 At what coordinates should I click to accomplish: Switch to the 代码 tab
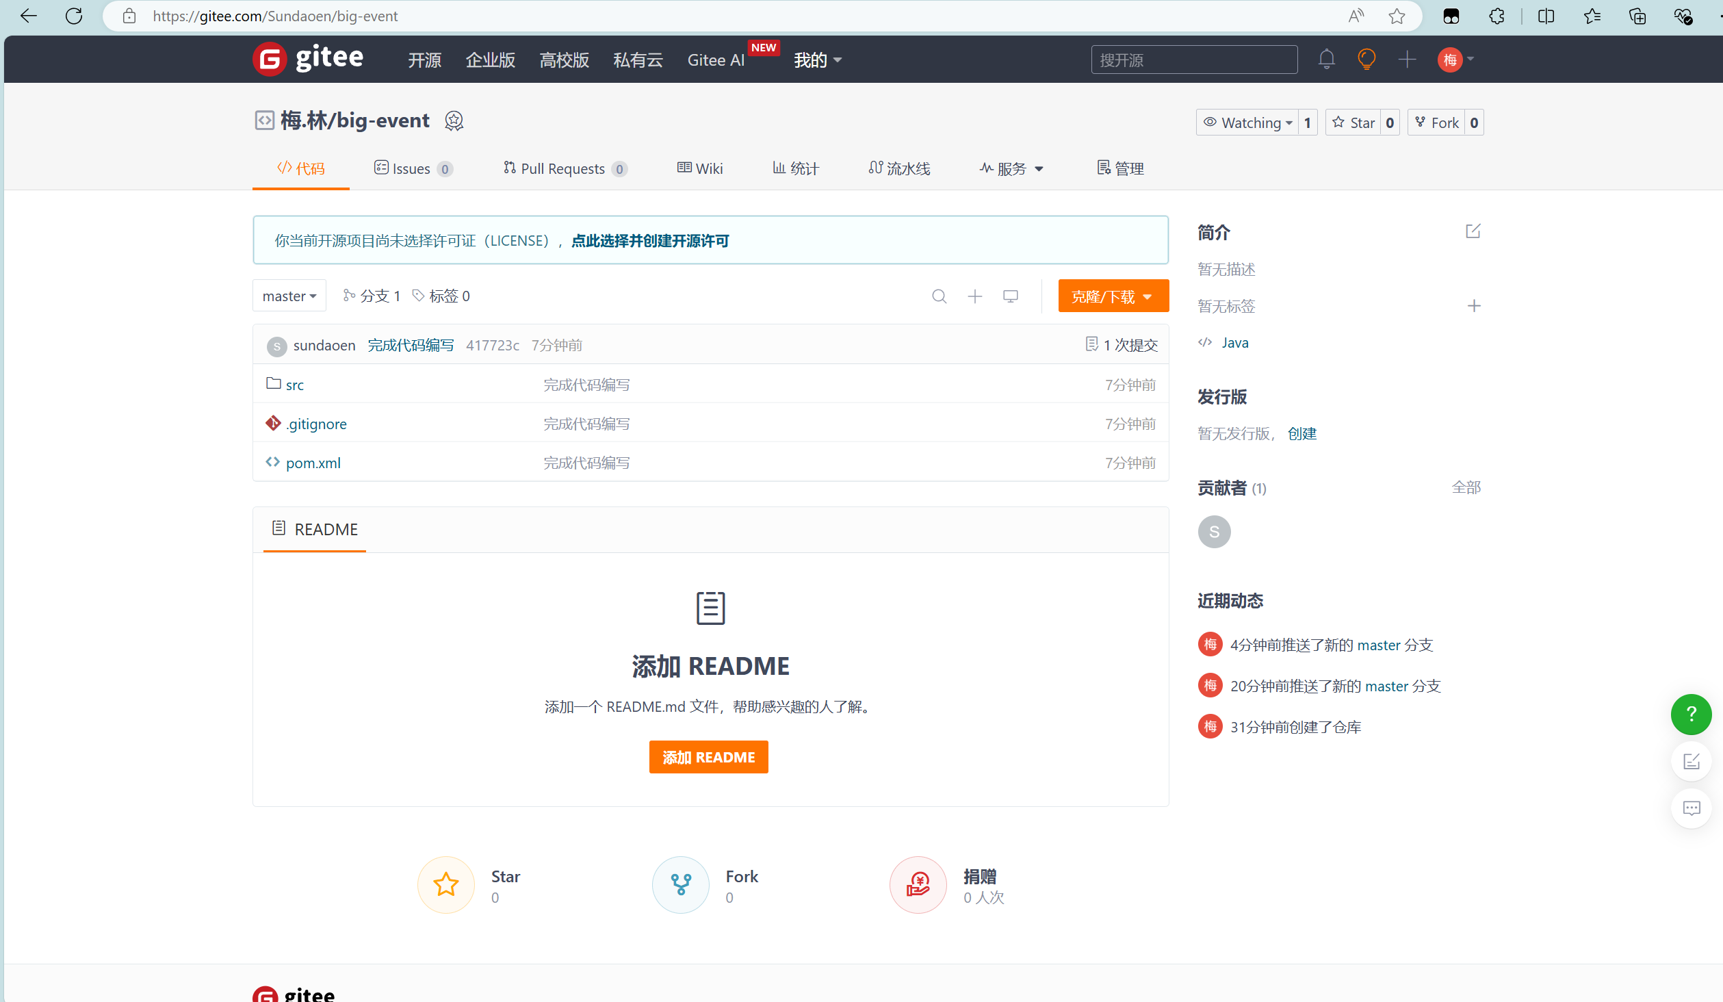[x=301, y=168]
